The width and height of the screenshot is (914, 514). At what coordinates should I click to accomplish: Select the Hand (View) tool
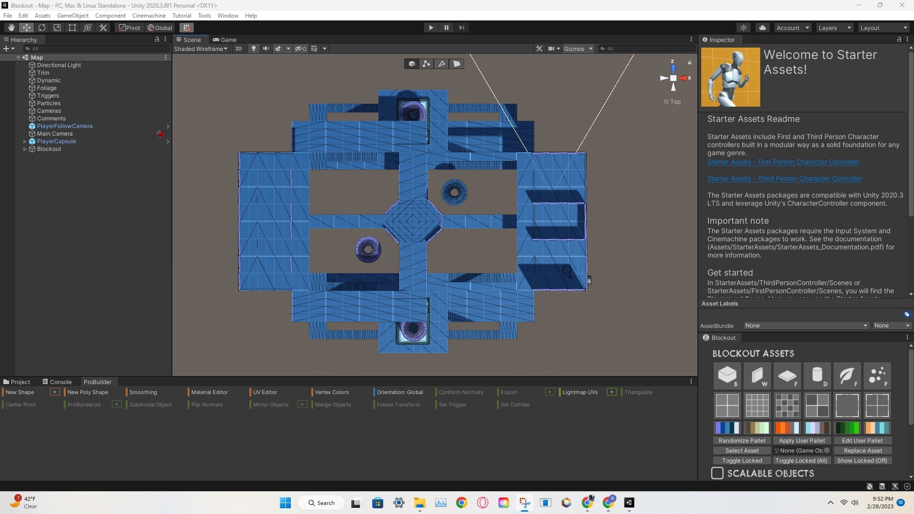coord(11,27)
